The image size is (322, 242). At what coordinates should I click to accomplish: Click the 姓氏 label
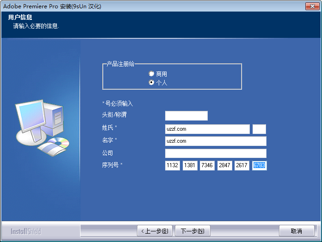click(x=109, y=127)
